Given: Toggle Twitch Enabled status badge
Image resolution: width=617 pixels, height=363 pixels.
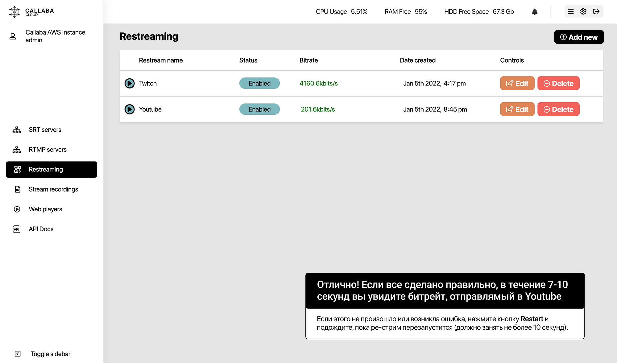Looking at the screenshot, I should (259, 83).
